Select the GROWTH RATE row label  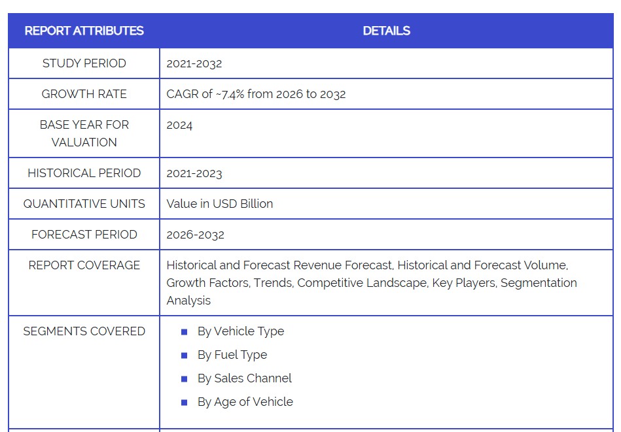point(84,94)
